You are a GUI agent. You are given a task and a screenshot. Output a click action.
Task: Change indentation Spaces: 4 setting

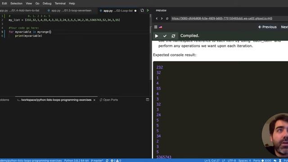point(244,161)
